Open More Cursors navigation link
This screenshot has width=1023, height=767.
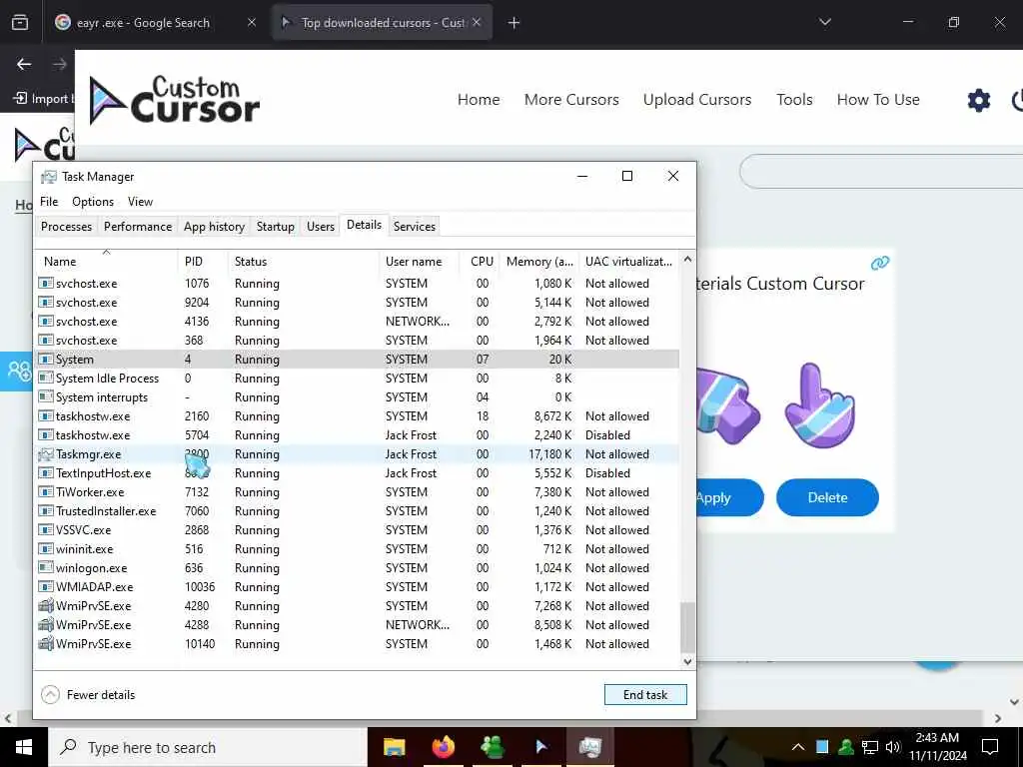tap(571, 100)
